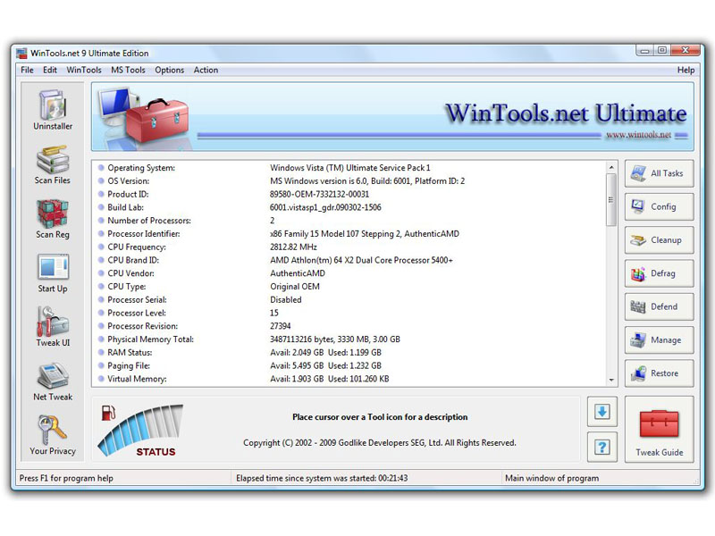Click the WinTools.net title bar app icon

click(x=21, y=54)
